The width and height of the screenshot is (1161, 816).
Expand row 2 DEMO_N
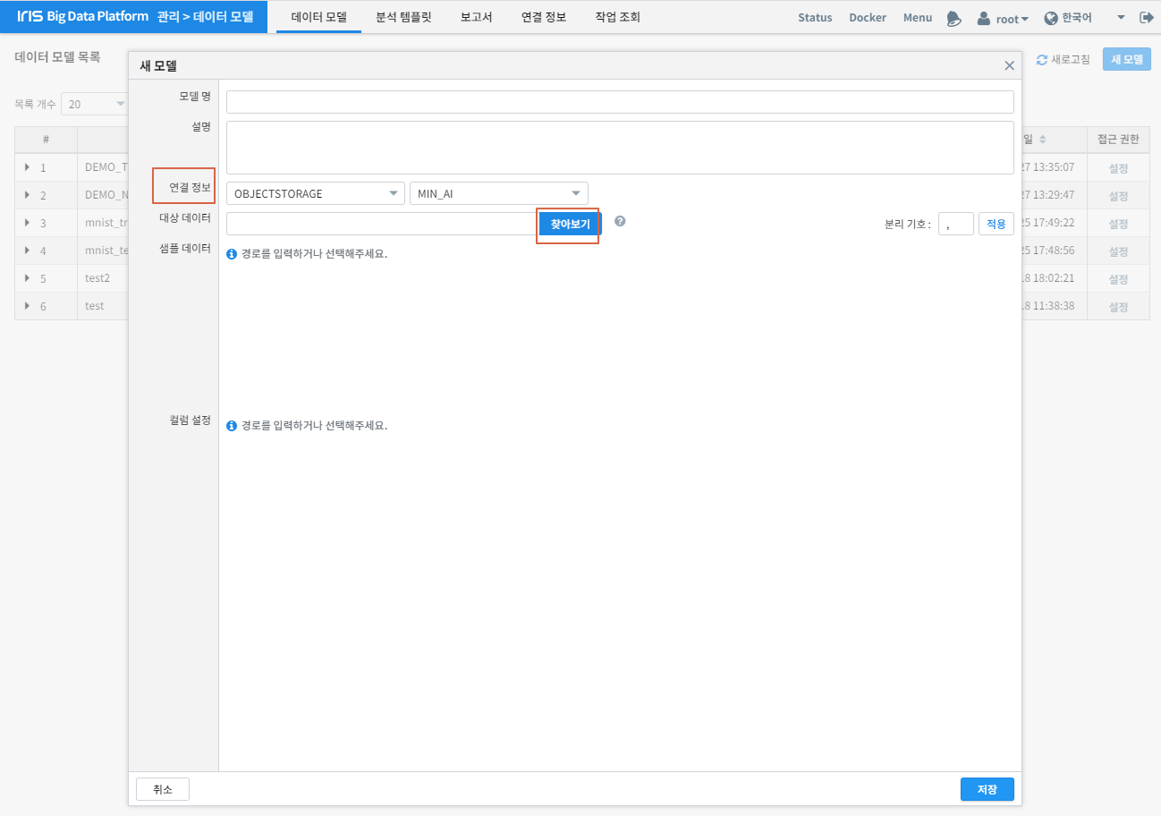27,195
